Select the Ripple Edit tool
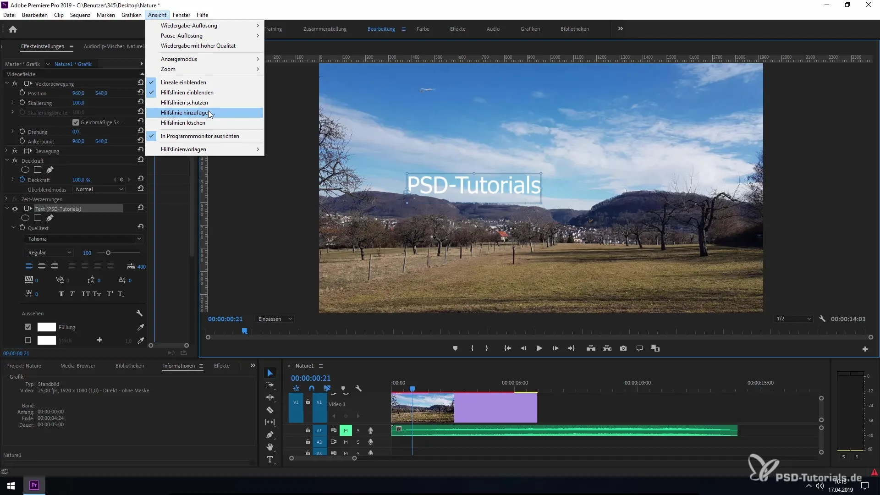The height and width of the screenshot is (495, 880). coord(270,397)
